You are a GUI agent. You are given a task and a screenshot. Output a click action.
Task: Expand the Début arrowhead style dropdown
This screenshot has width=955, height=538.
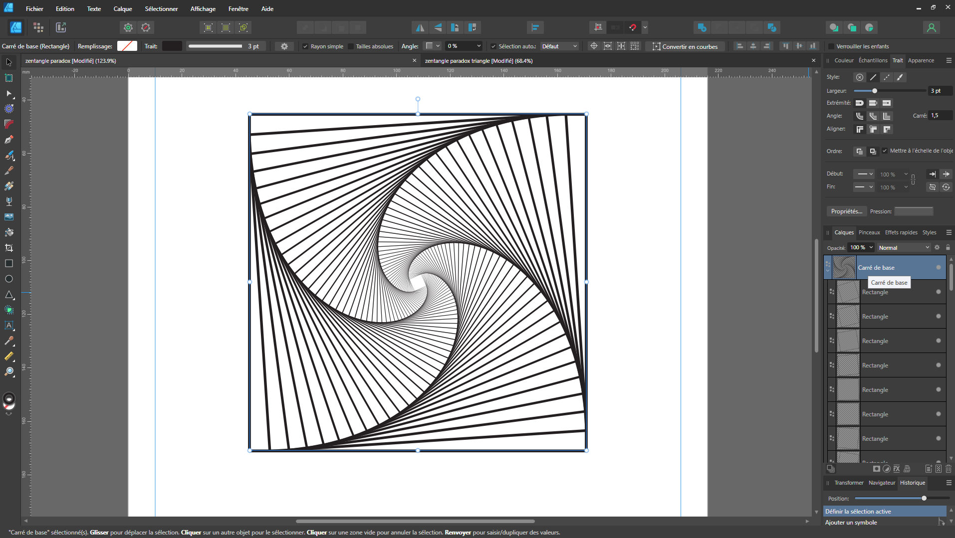click(x=864, y=174)
